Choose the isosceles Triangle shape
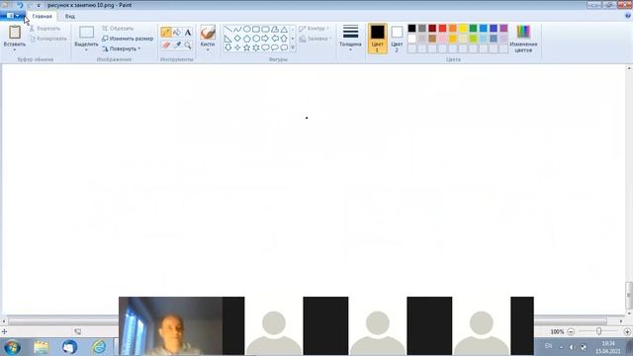The height and width of the screenshot is (356, 633). 284,29
